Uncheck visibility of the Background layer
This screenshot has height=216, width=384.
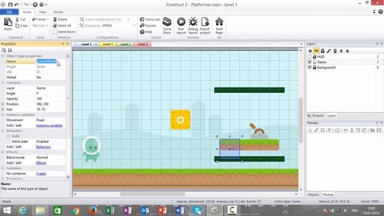(x=310, y=67)
